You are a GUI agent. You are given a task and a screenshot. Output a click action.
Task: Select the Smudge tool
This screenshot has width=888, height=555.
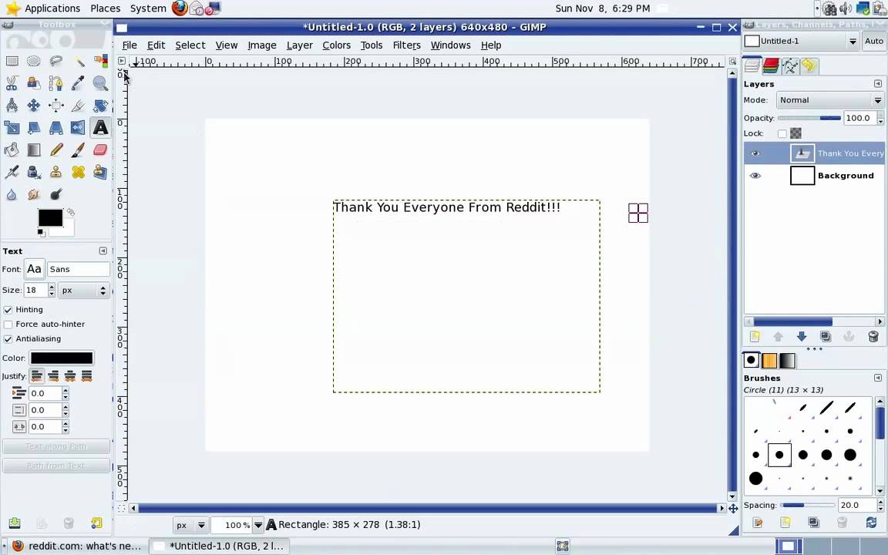[34, 194]
